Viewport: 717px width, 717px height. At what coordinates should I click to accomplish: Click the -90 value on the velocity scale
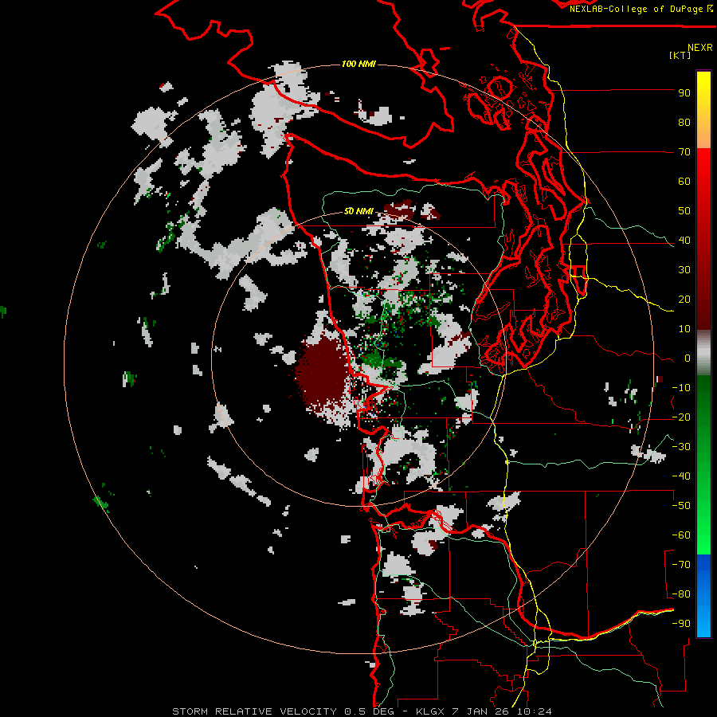pos(681,624)
